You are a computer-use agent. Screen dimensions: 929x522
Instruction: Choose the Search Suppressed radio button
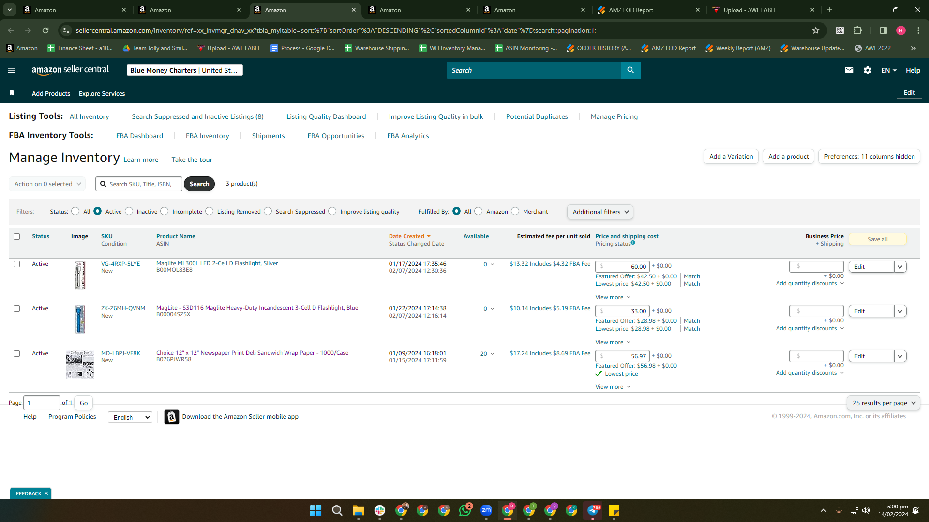pyautogui.click(x=268, y=211)
